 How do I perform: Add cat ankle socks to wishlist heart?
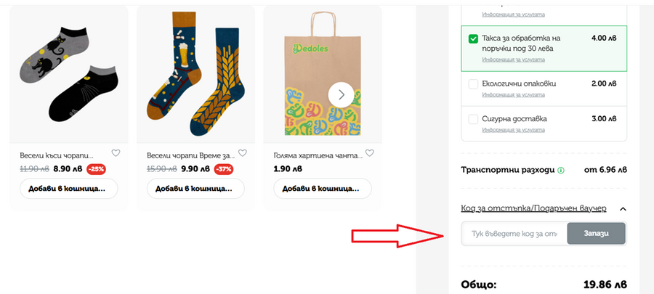[116, 153]
